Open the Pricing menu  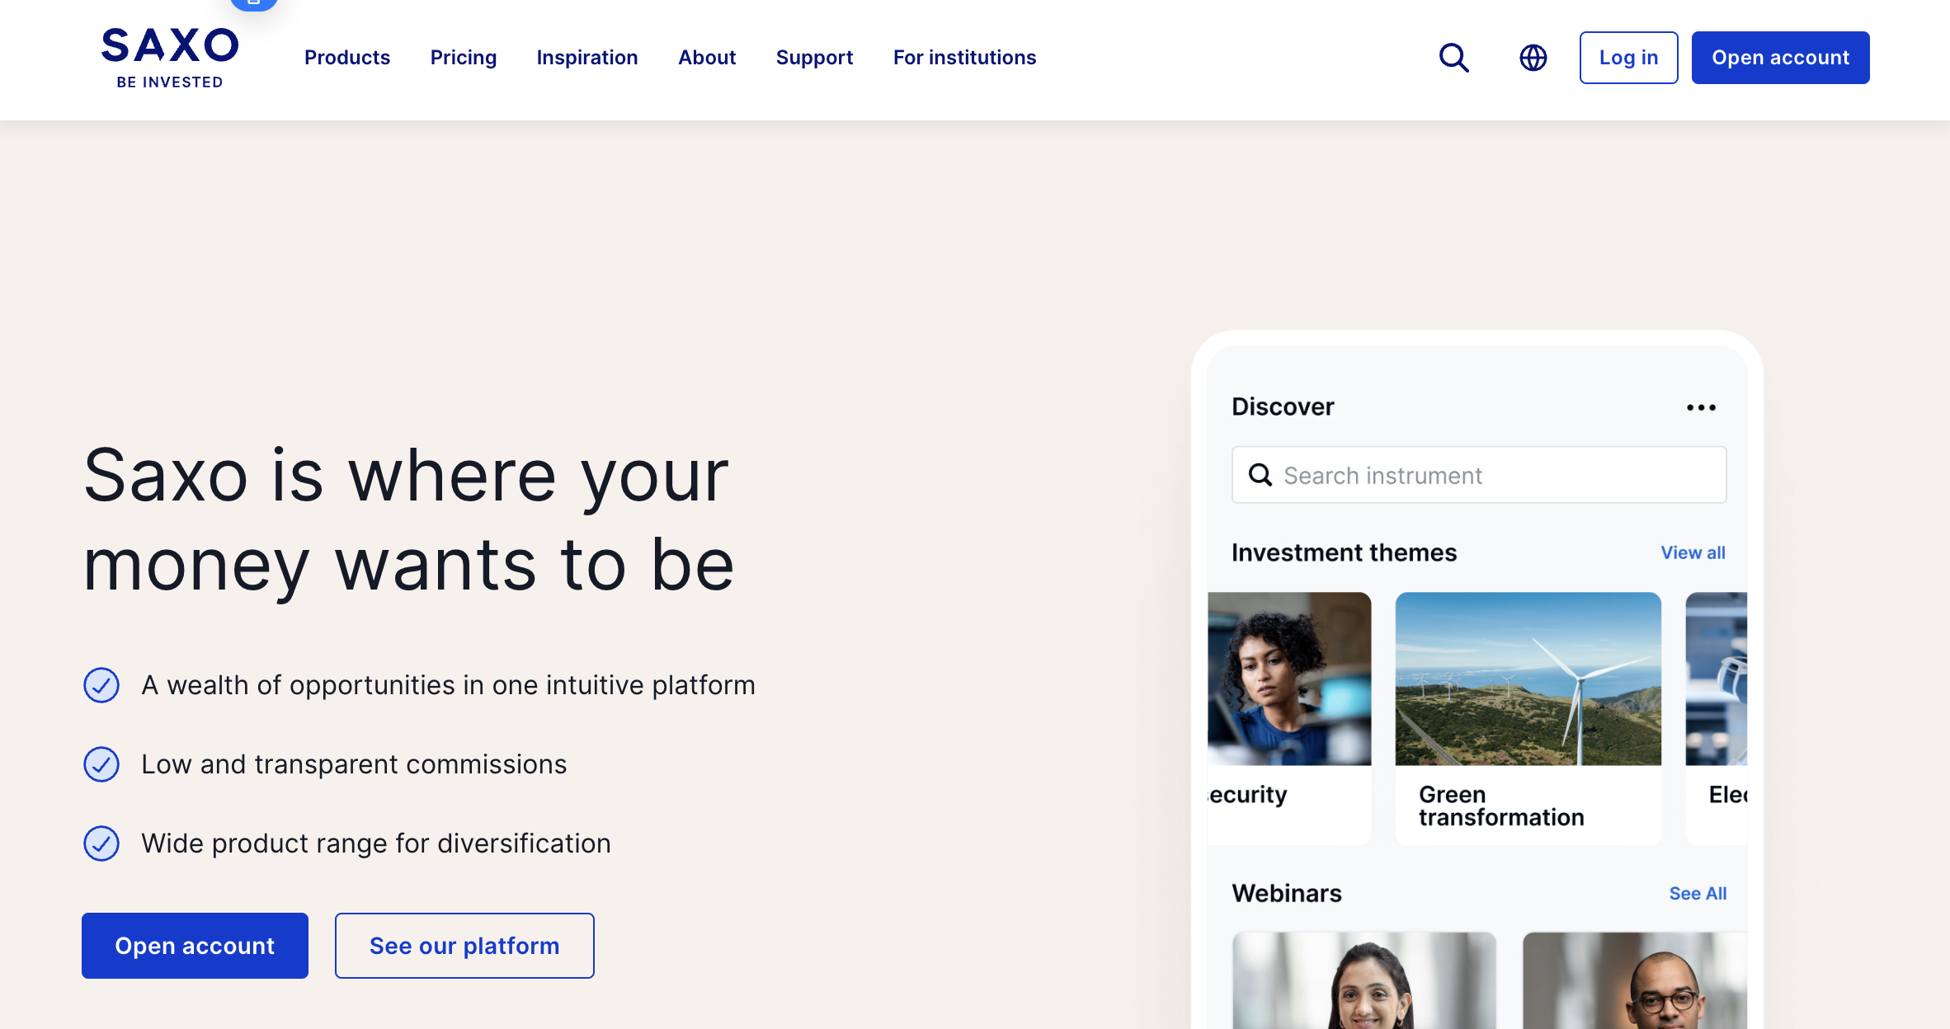464,58
